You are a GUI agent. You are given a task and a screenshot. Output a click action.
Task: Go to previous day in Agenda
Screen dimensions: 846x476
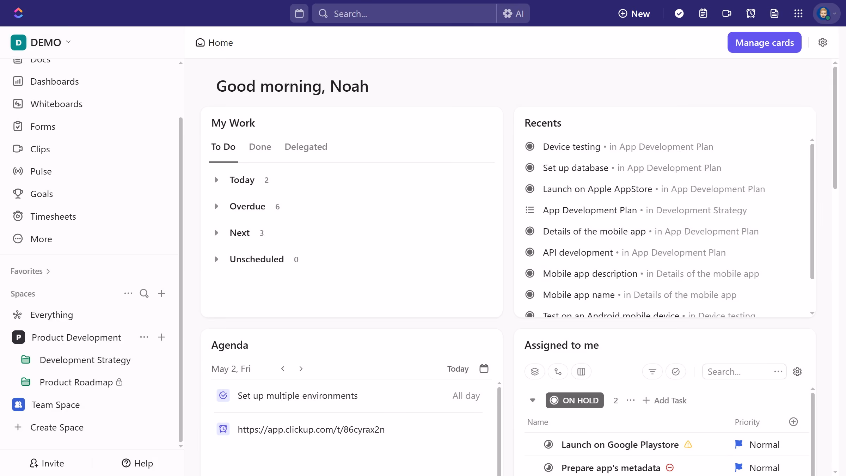tap(283, 368)
